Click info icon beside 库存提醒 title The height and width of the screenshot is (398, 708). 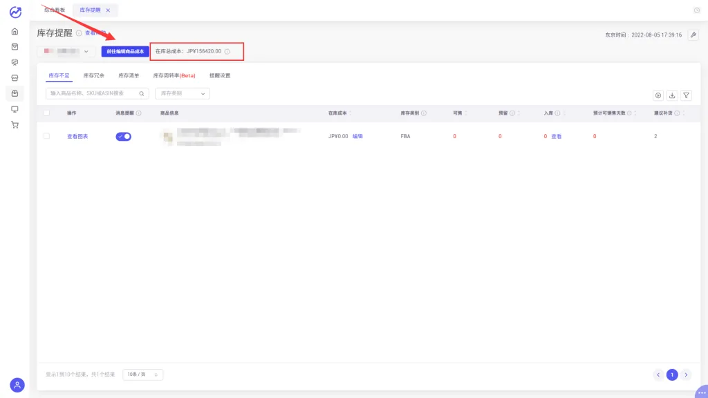pyautogui.click(x=79, y=33)
